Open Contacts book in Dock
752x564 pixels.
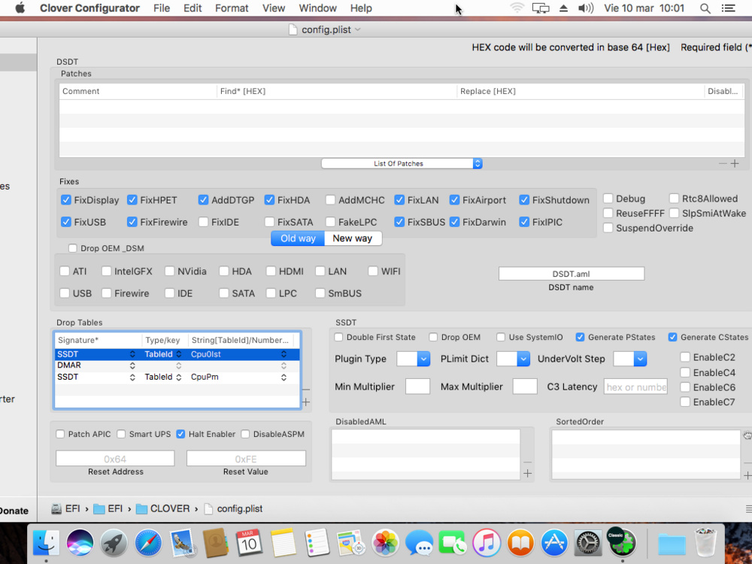(215, 543)
